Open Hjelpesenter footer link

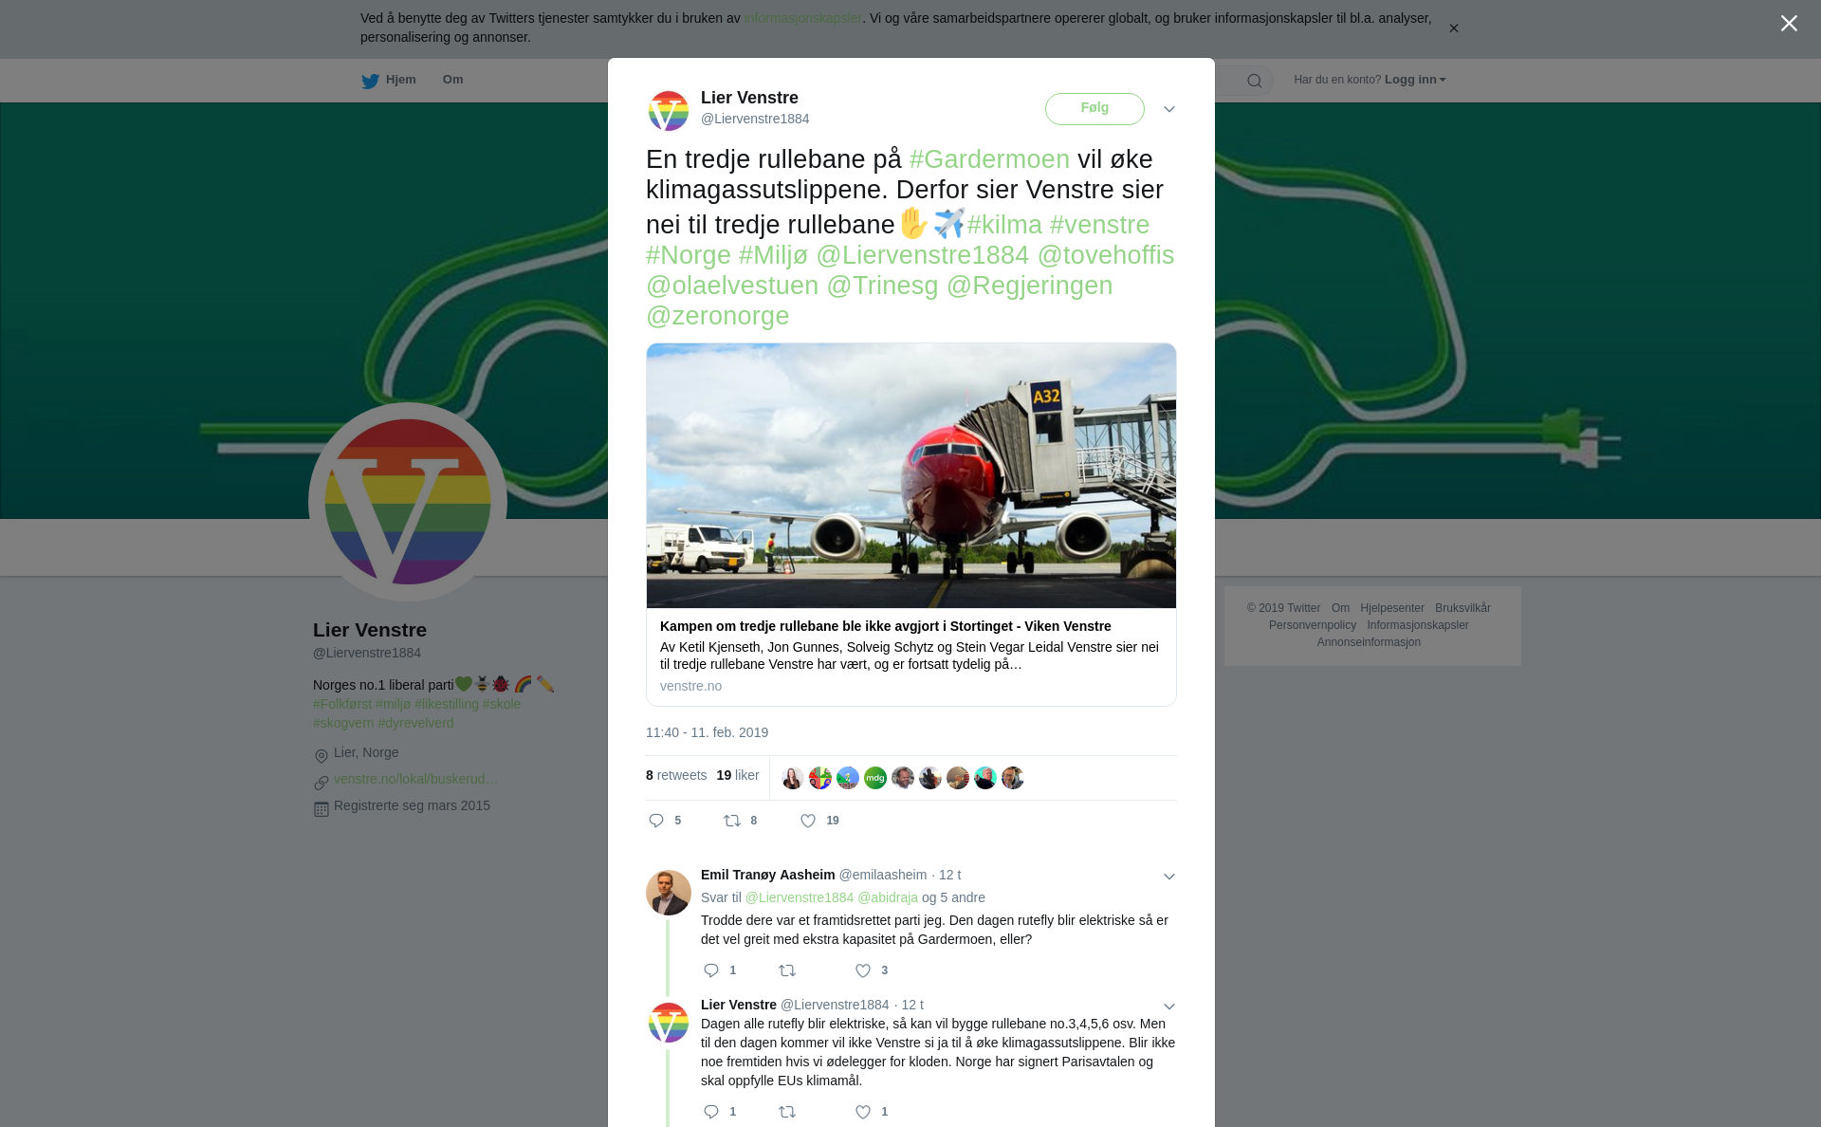click(1392, 608)
